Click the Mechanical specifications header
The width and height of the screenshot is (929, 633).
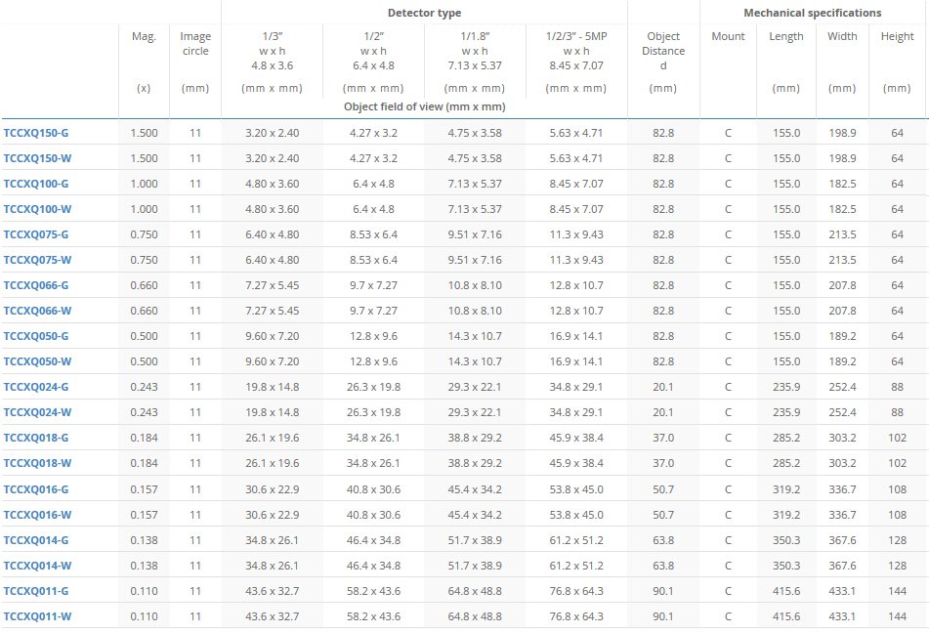[x=812, y=13]
